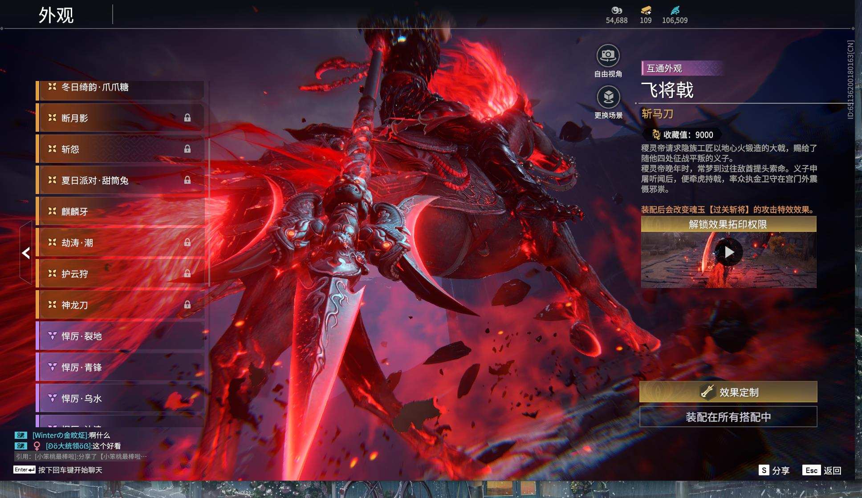Image resolution: width=862 pixels, height=498 pixels.
Task: Click the Esc key return icon
Action: [x=811, y=470]
